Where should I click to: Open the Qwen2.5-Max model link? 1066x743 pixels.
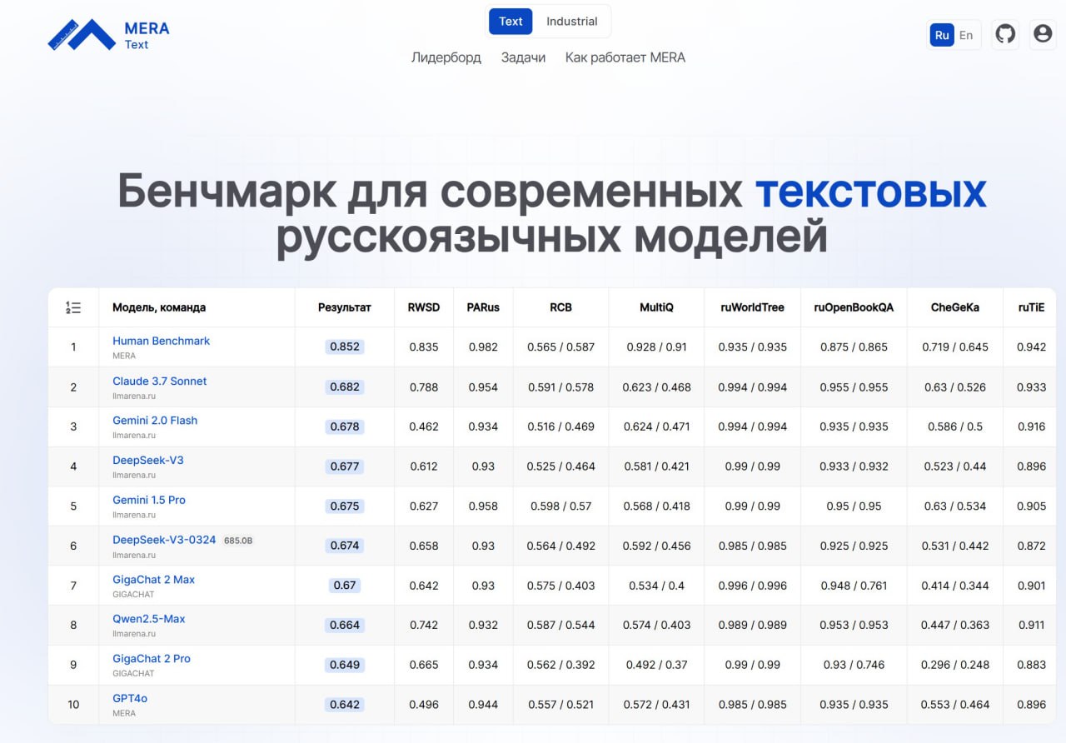click(149, 619)
